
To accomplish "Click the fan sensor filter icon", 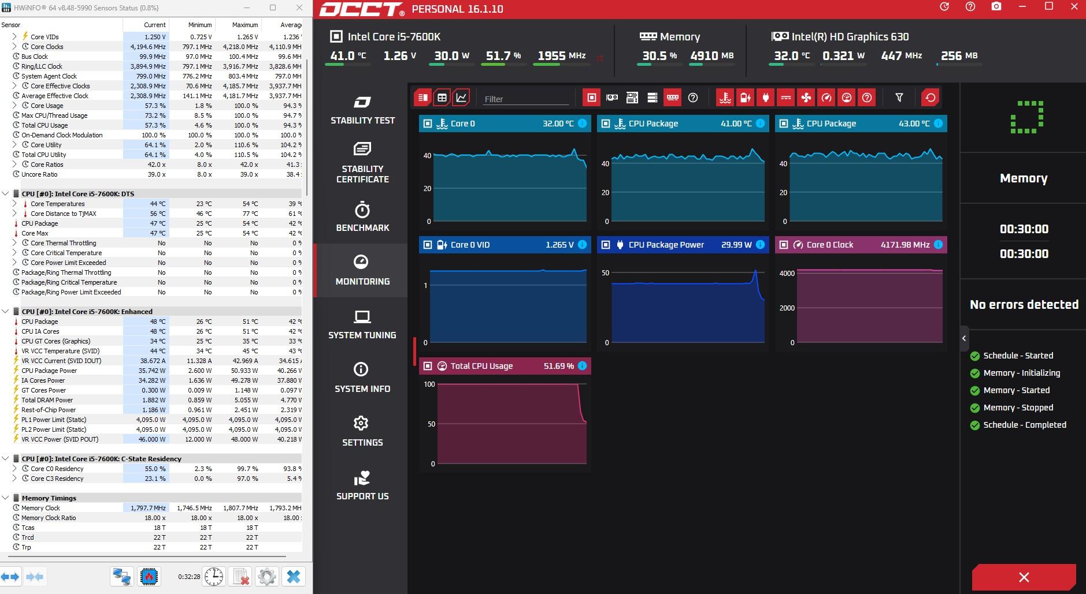I will [806, 98].
